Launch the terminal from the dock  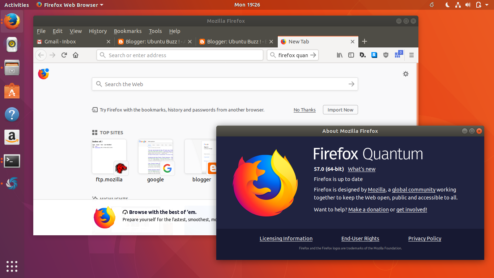click(x=12, y=161)
